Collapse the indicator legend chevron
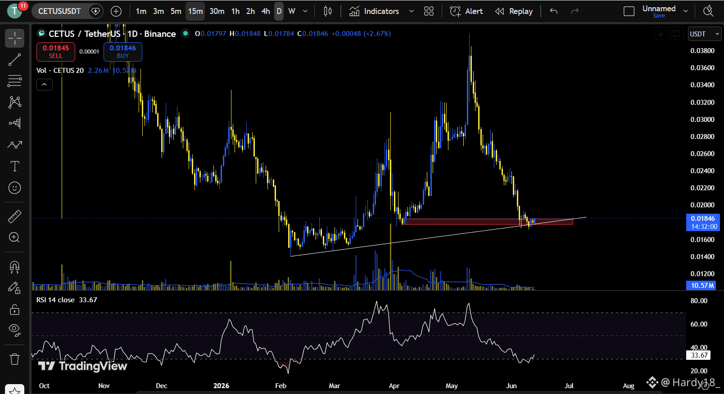Image resolution: width=724 pixels, height=394 pixels. tap(45, 85)
